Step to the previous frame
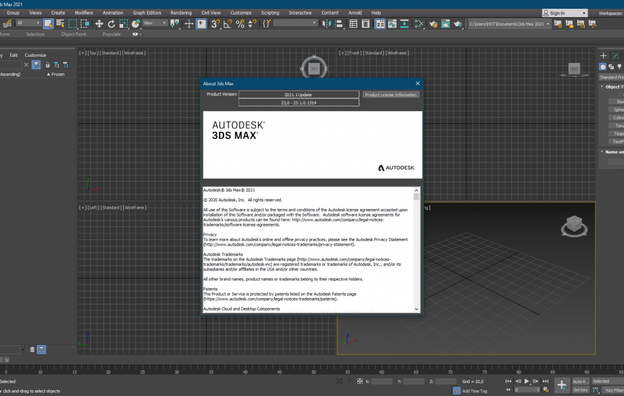The height and width of the screenshot is (396, 624). coord(517,381)
